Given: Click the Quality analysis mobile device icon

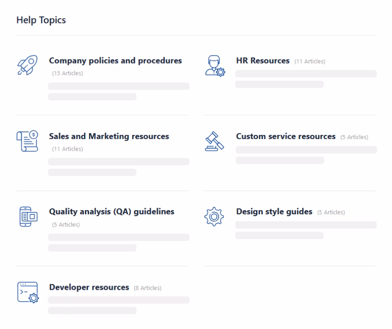Looking at the screenshot, I should click(x=28, y=217).
